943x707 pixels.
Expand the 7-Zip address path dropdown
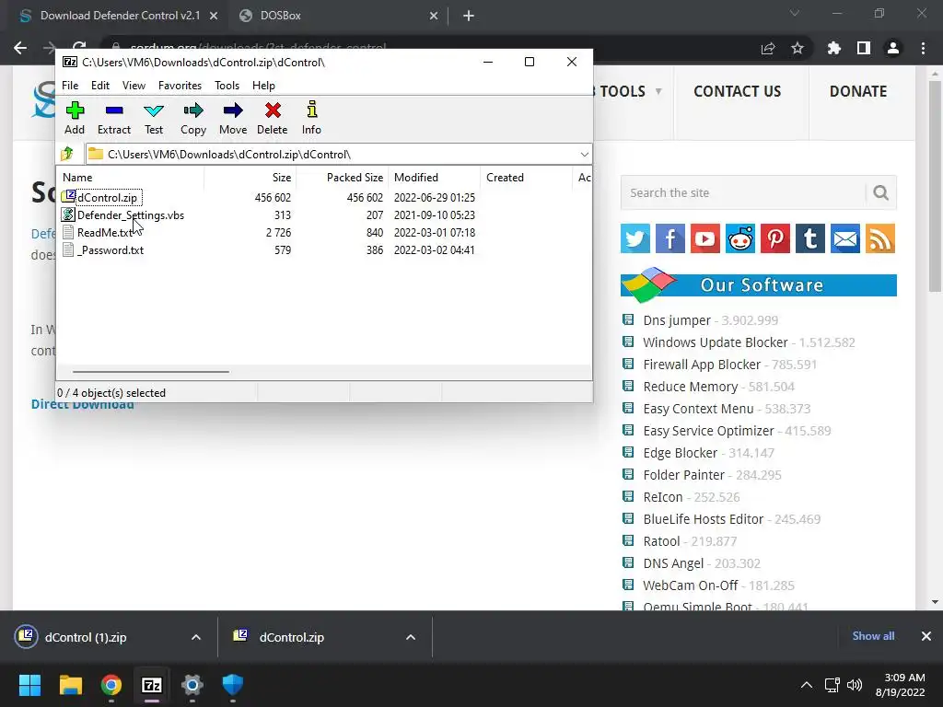[x=584, y=155]
